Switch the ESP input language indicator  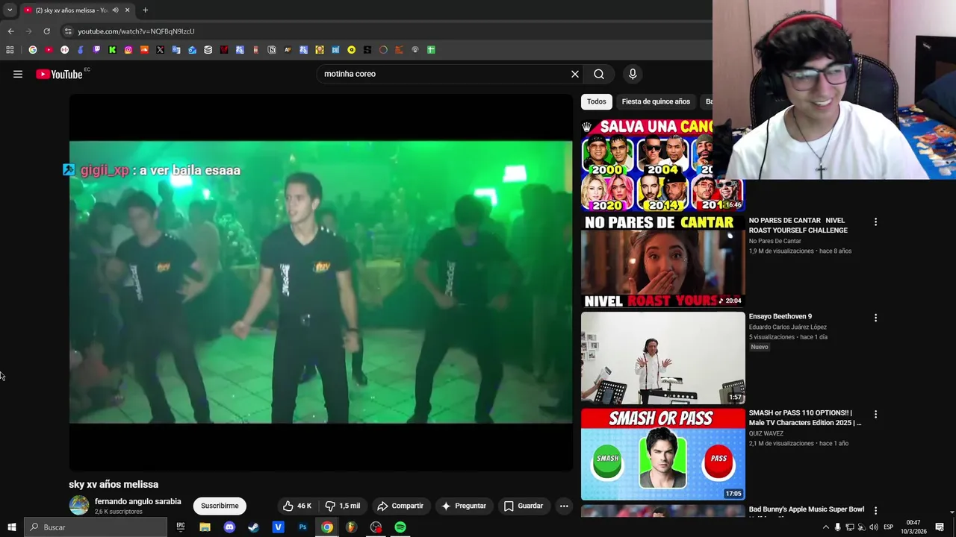[889, 527]
